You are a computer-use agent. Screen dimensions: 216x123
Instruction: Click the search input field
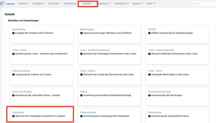point(204,4)
